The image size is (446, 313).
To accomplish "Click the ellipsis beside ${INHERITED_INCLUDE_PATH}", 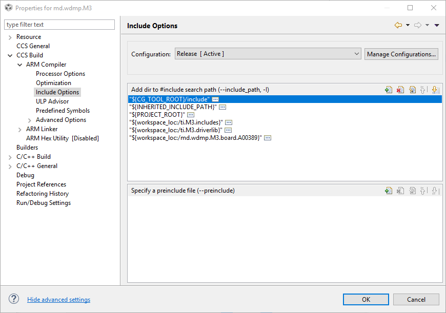I will (222, 107).
